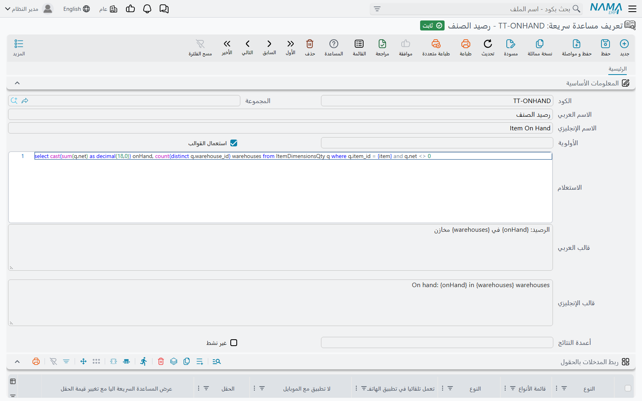Click the الكود field with TT-ONHAND
Image resolution: width=642 pixels, height=401 pixels.
437,101
